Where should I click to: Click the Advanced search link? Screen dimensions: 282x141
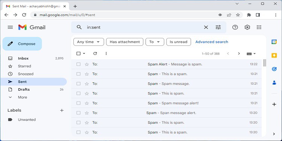click(212, 42)
